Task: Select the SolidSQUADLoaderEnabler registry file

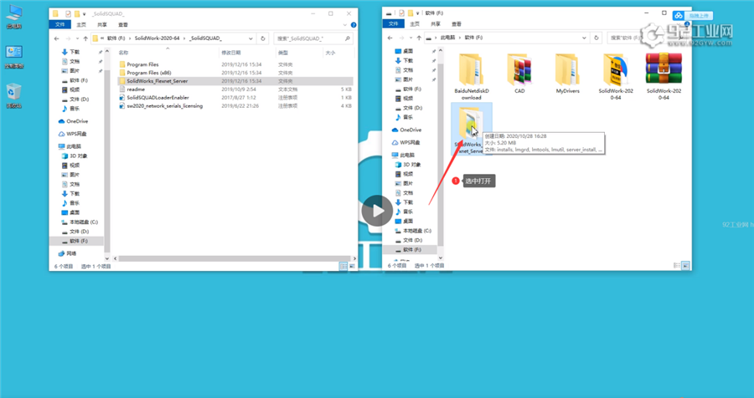Action: 235,98
